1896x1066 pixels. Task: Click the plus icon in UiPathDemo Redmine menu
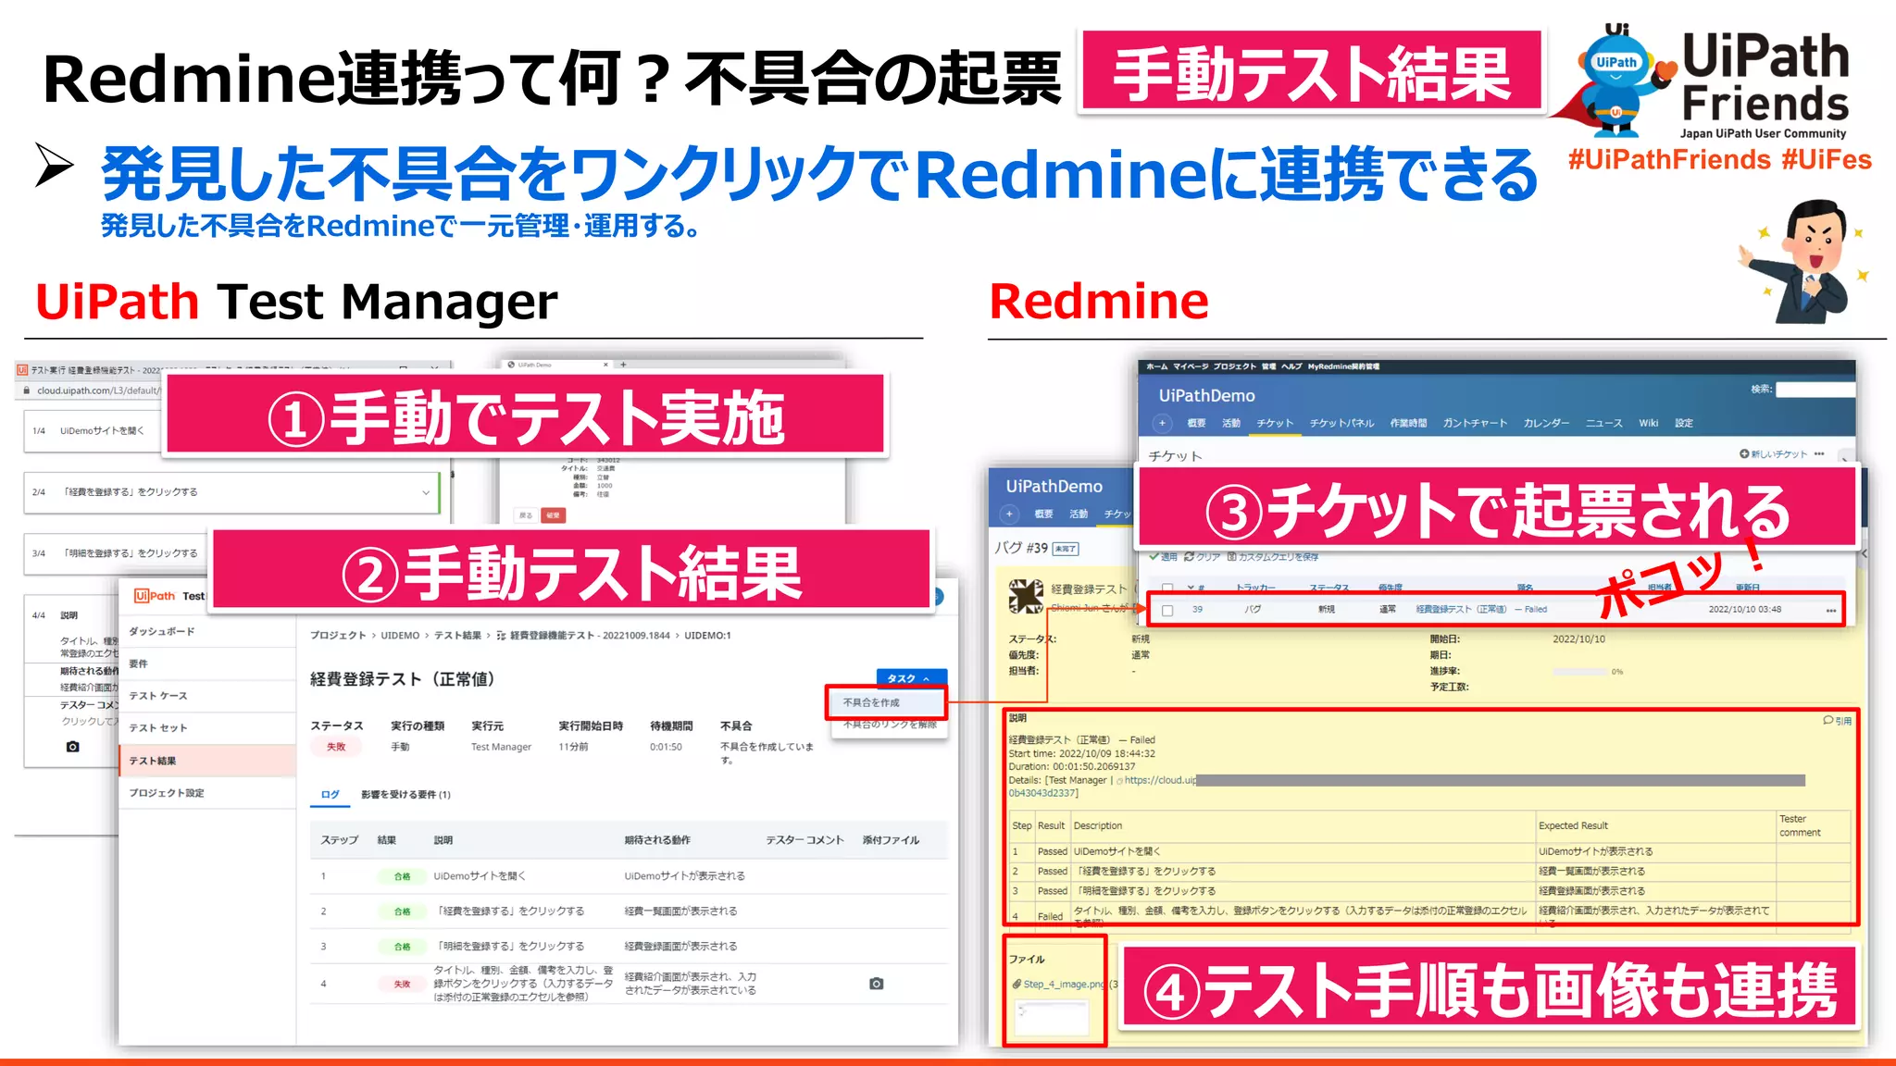[x=1162, y=423]
